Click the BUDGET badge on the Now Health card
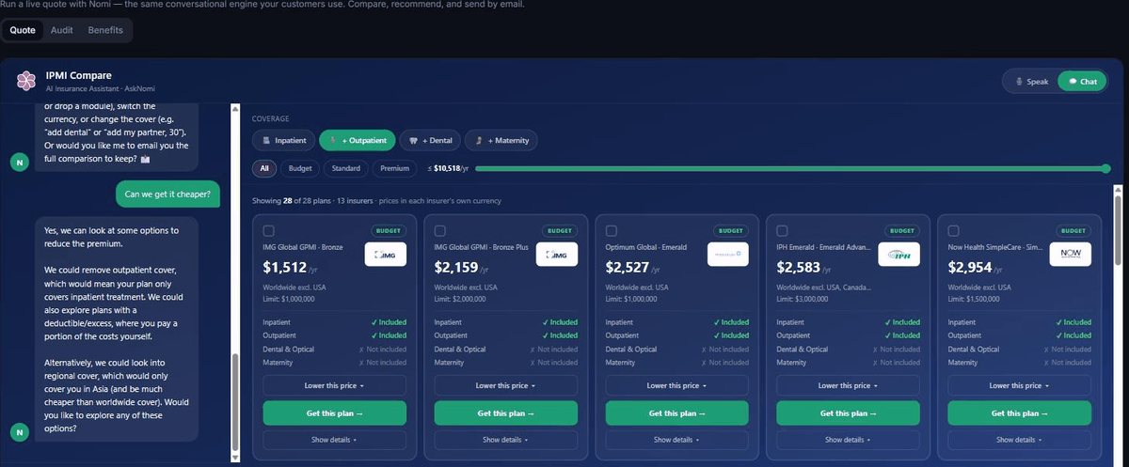The image size is (1129, 467). (x=1073, y=230)
